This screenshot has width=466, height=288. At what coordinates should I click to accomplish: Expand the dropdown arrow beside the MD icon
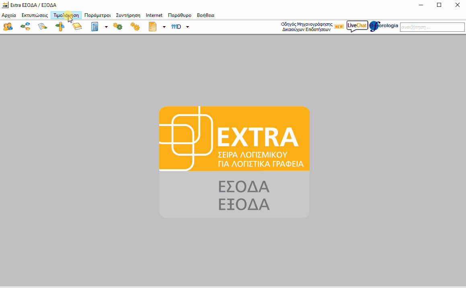[187, 27]
